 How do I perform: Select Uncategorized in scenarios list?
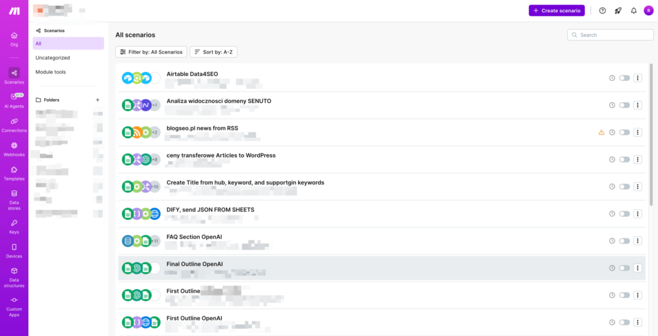click(53, 58)
